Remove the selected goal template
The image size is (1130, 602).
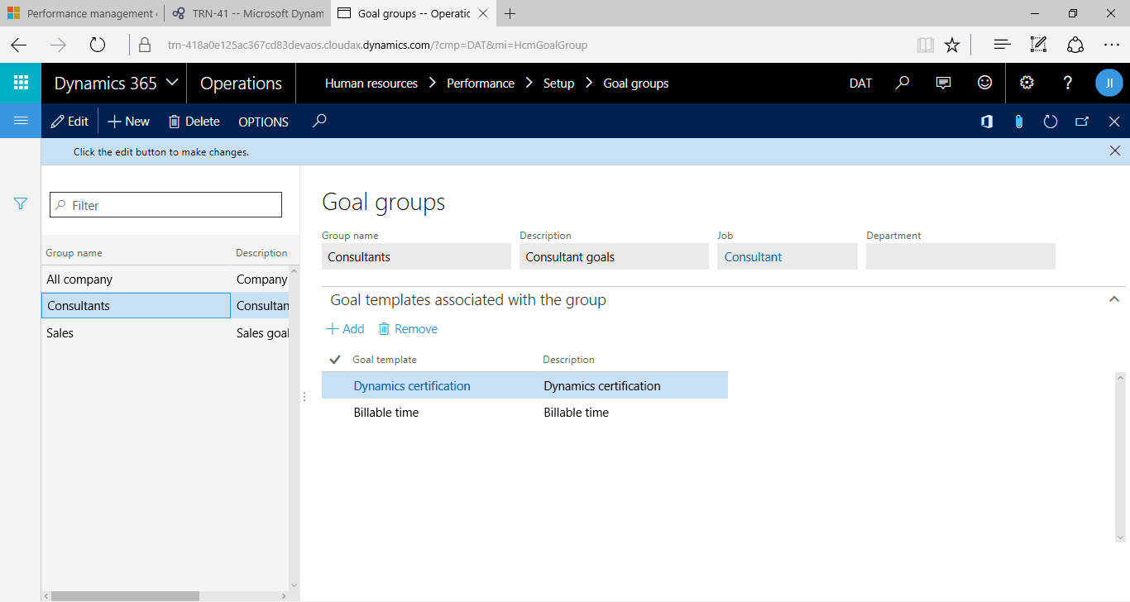(408, 329)
